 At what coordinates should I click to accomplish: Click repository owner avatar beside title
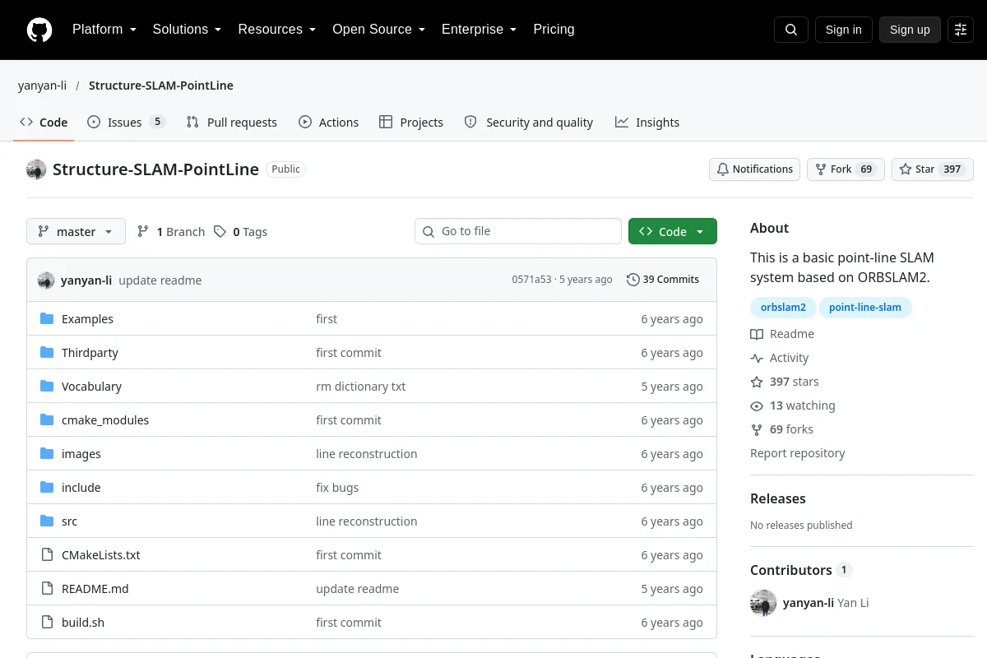click(x=36, y=169)
